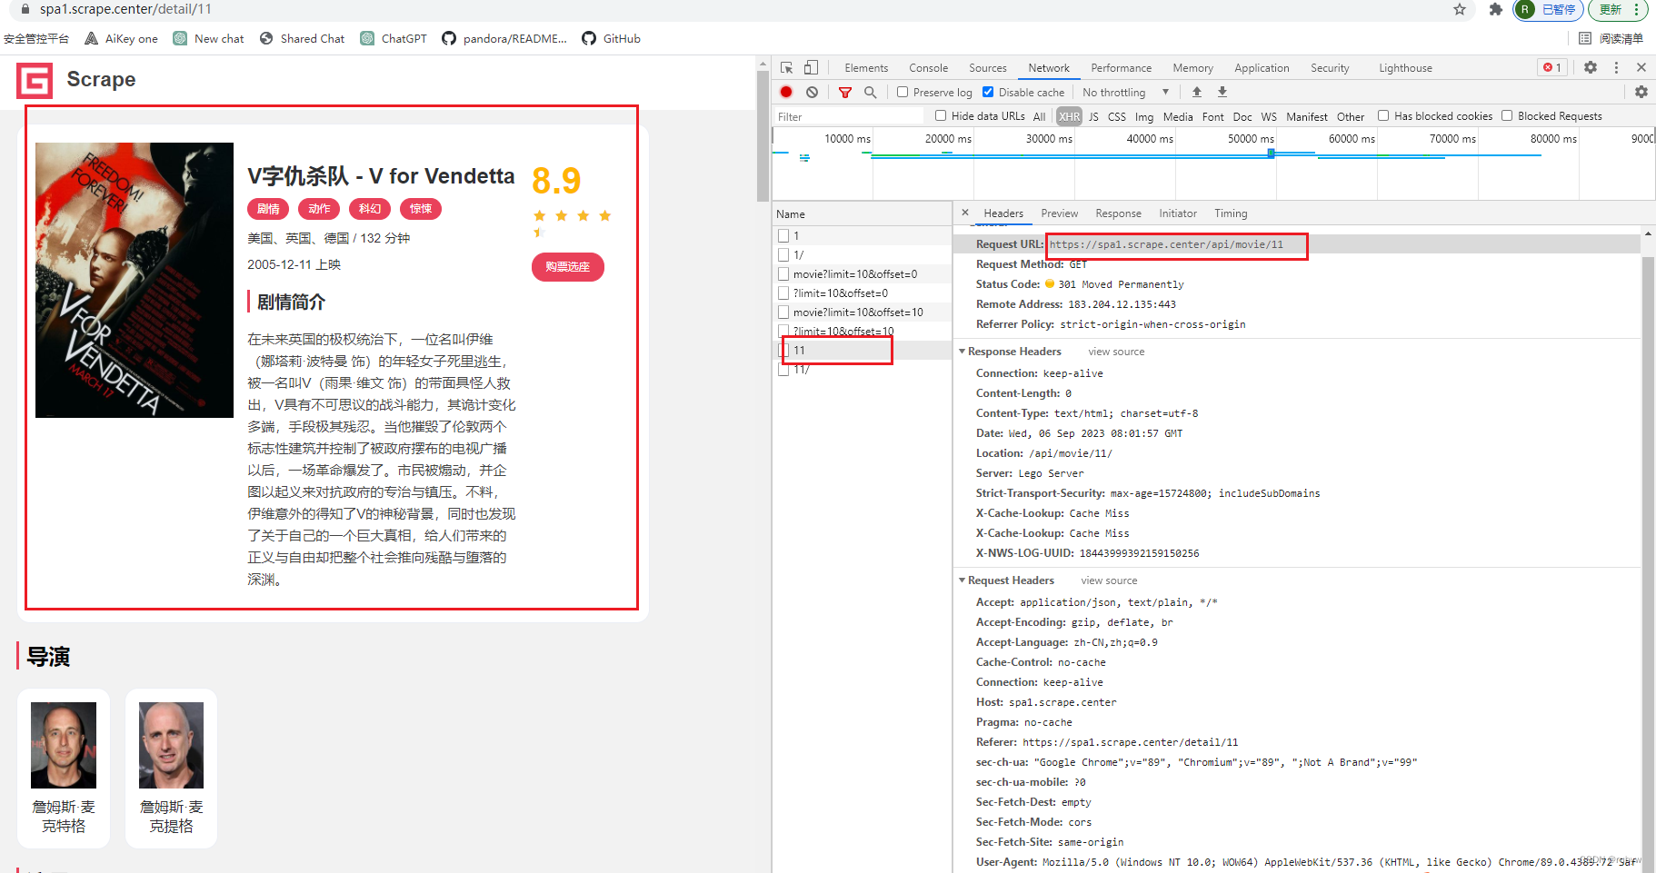View source of Request Headers
The width and height of the screenshot is (1656, 873).
click(x=1109, y=580)
